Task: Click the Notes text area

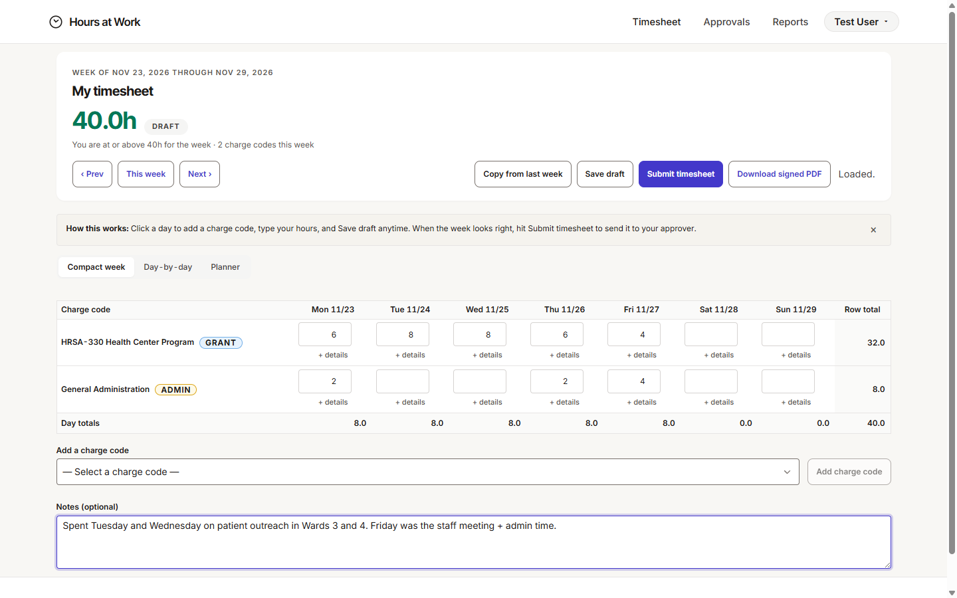Action: pos(474,542)
